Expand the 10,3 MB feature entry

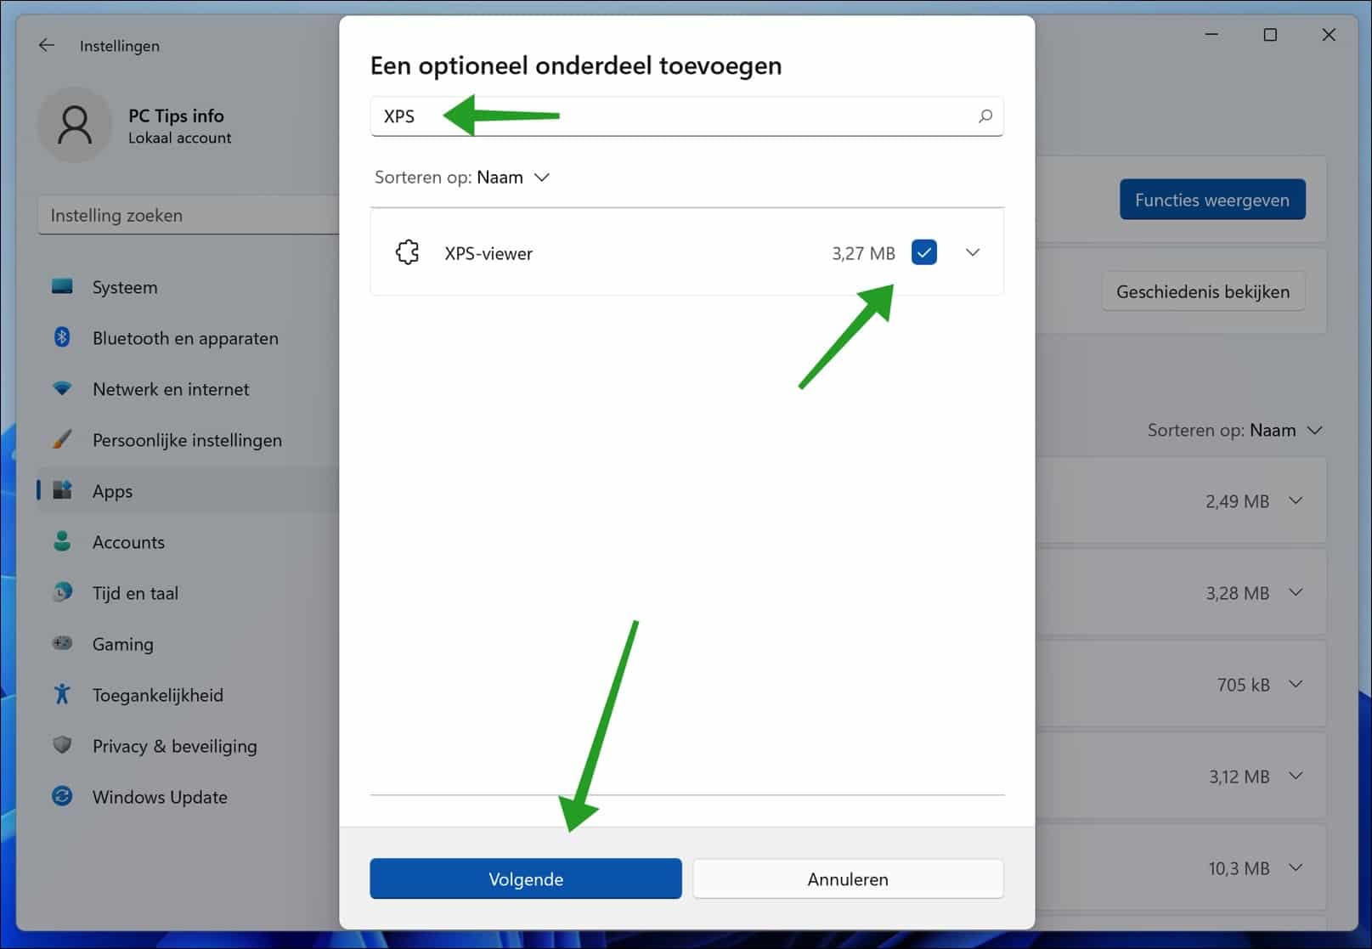click(x=1296, y=867)
